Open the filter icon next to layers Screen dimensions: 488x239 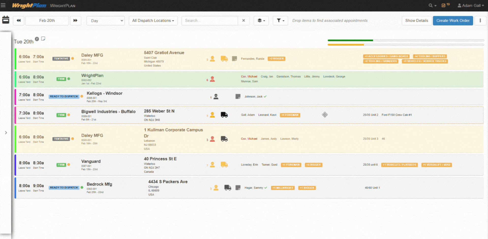click(x=280, y=21)
